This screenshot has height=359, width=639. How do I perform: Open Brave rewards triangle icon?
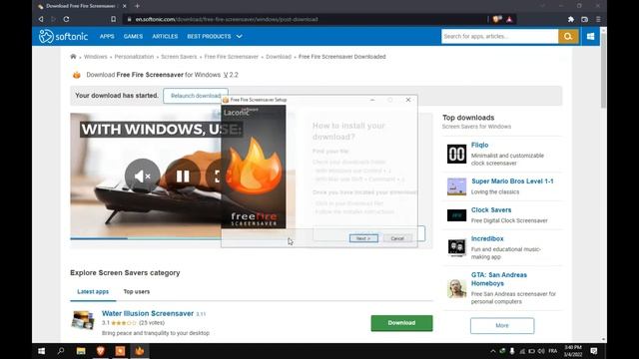(509, 19)
